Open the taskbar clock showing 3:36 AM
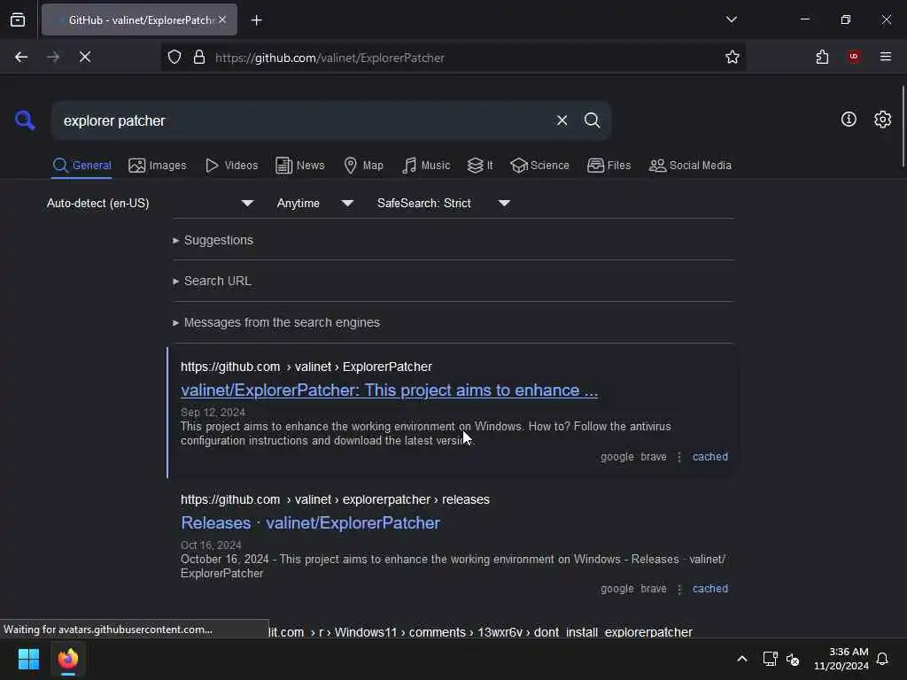Image resolution: width=907 pixels, height=680 pixels. [841, 659]
